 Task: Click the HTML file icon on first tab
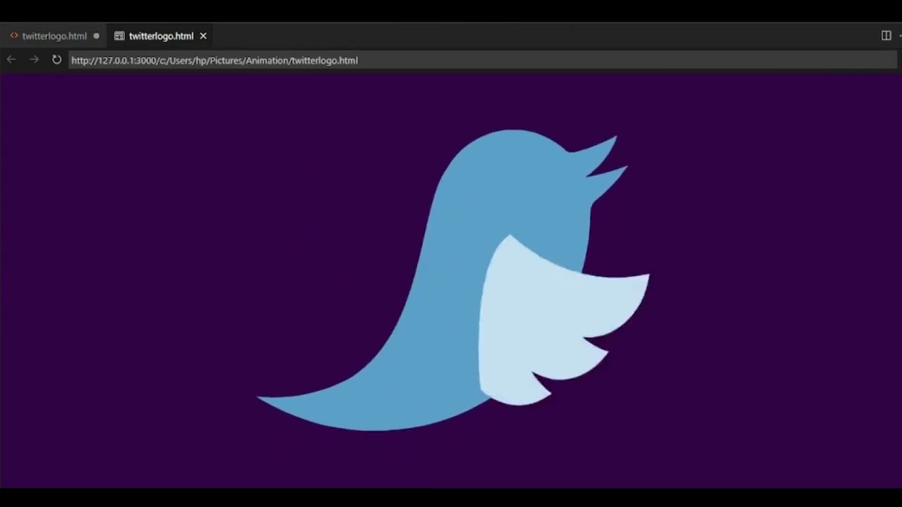click(x=14, y=36)
